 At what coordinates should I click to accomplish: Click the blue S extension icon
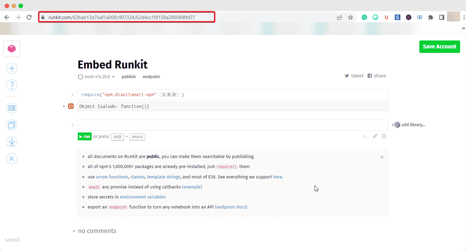pos(398,17)
